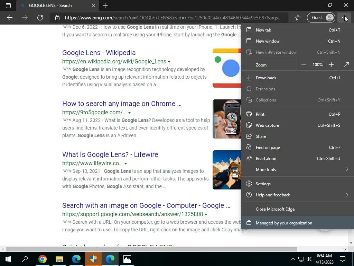This screenshot has width=354, height=266.
Task: Open File Explorer from the taskbar
Action: click(59, 259)
